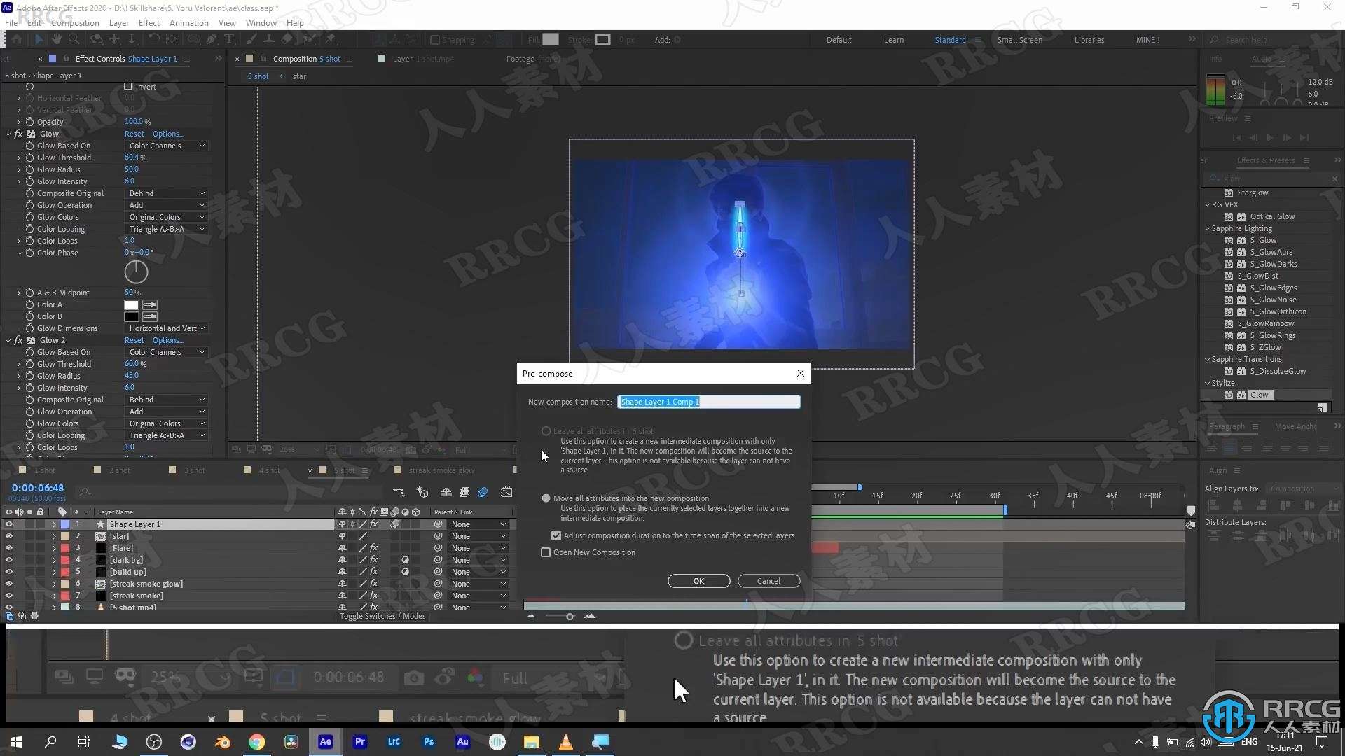Image resolution: width=1345 pixels, height=756 pixels.
Task: Open the Animation menu
Action: 189,22
